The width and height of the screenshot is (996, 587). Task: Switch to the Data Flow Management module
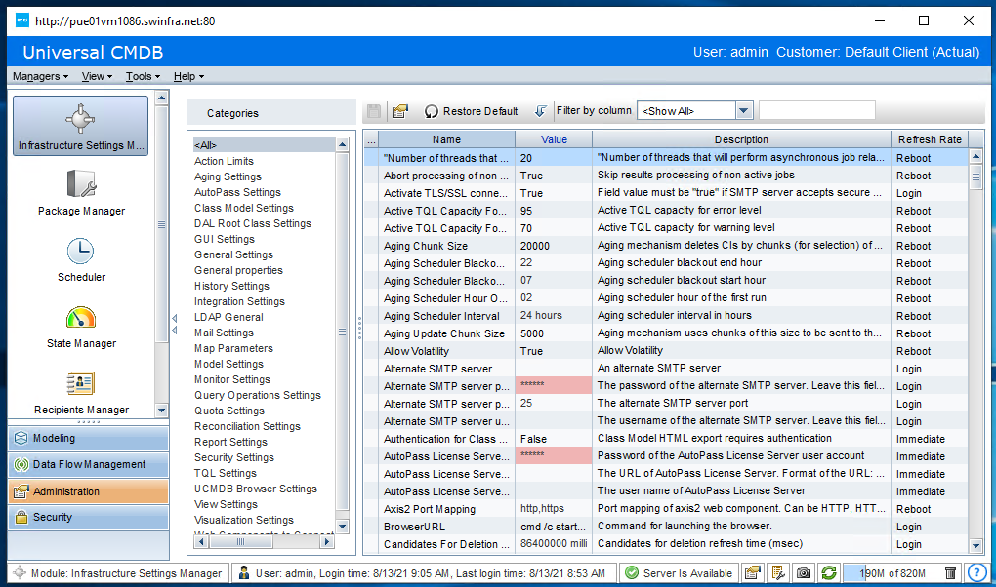88,464
